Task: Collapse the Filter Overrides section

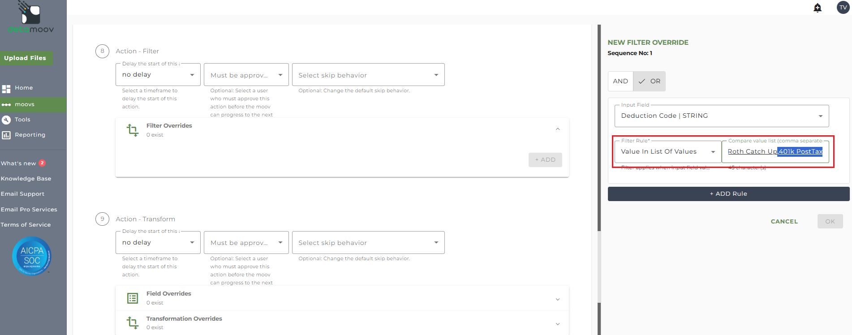Action: click(x=558, y=129)
